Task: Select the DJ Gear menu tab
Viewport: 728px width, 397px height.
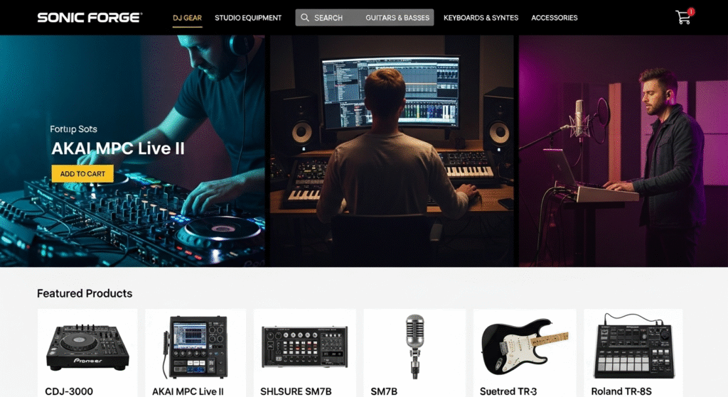Action: 187,18
